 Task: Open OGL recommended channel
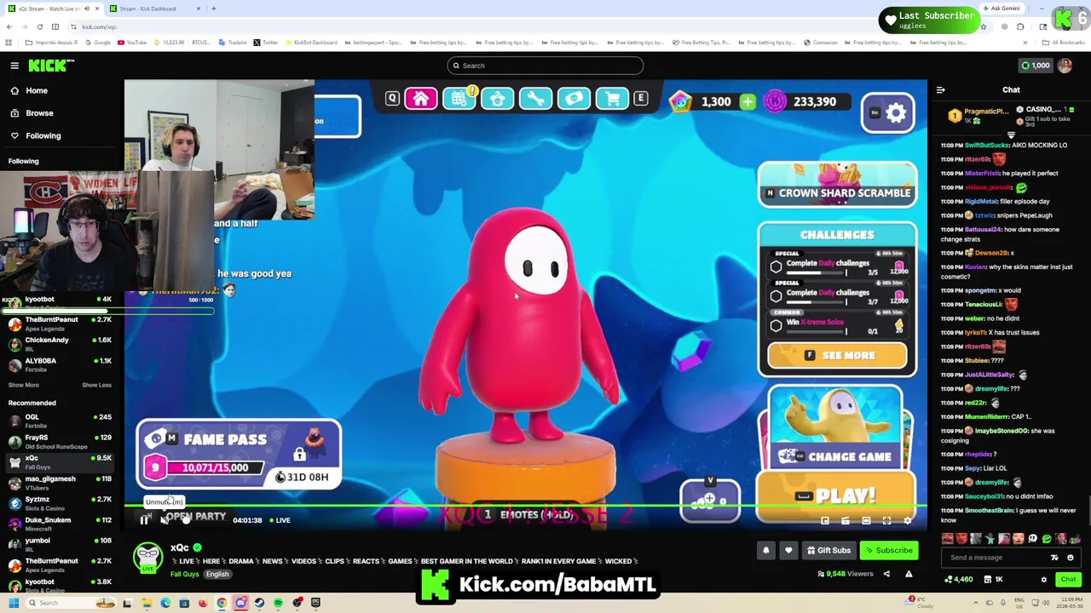click(x=60, y=421)
